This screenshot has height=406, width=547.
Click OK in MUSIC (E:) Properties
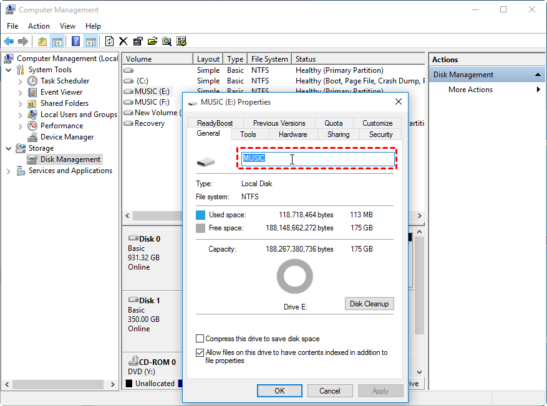tap(279, 390)
